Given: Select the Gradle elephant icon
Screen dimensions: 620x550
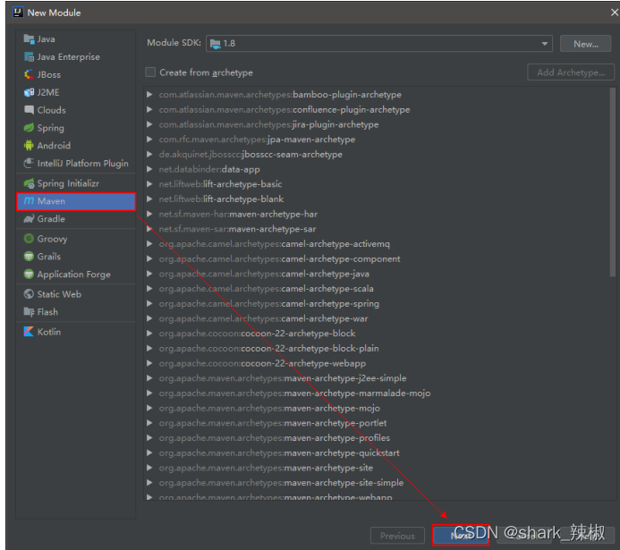Looking at the screenshot, I should coord(30,219).
